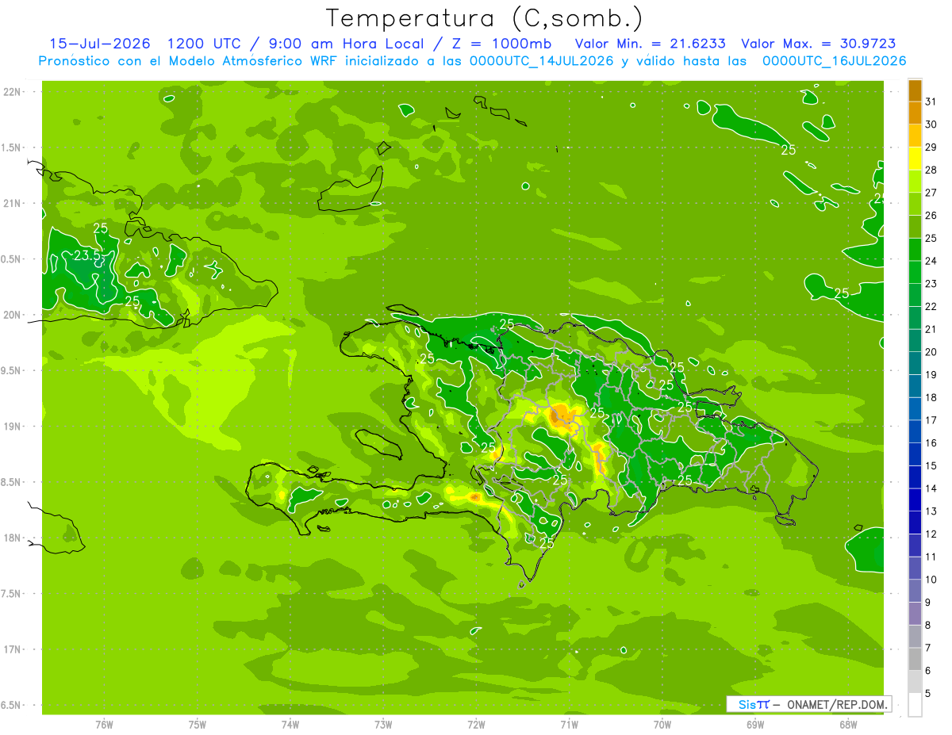952x735 pixels.
Task: Click the '21N' latitude axis label
Action: pos(12,203)
